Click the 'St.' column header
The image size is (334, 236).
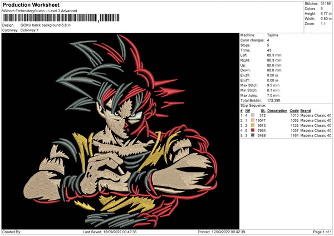(263, 111)
